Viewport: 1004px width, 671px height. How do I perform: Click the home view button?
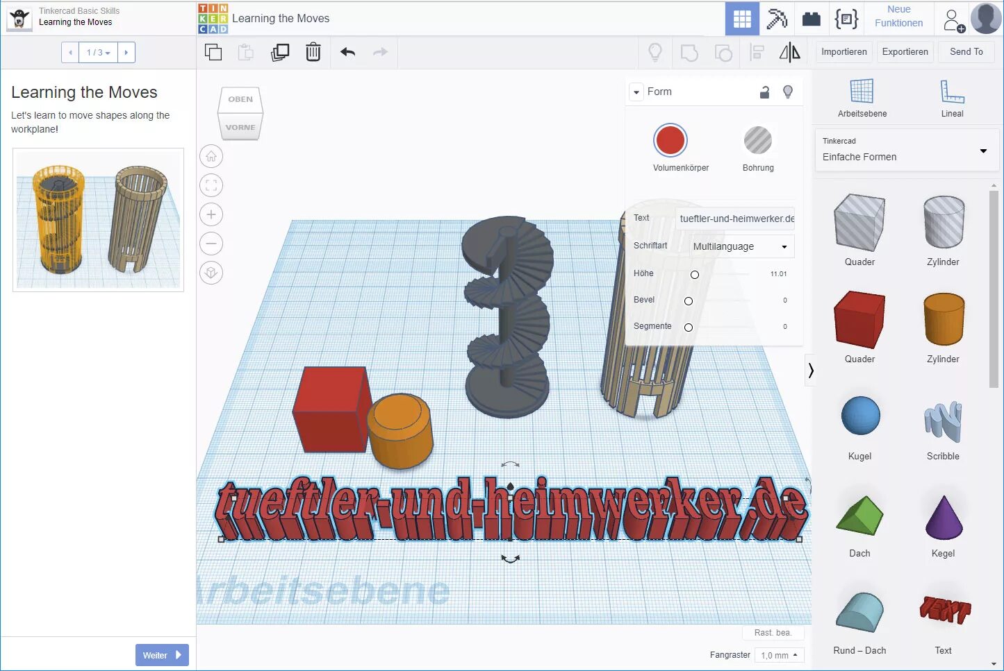(x=211, y=156)
